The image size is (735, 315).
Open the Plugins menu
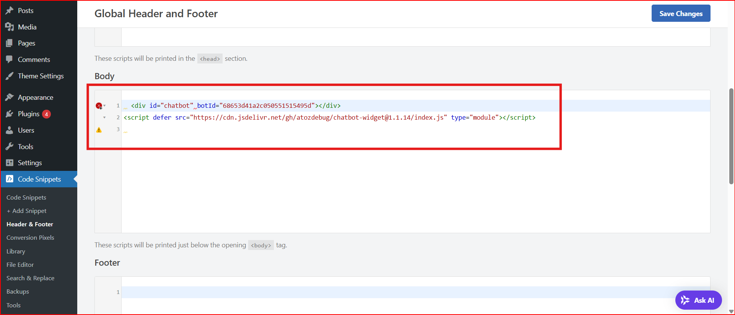pos(39,114)
